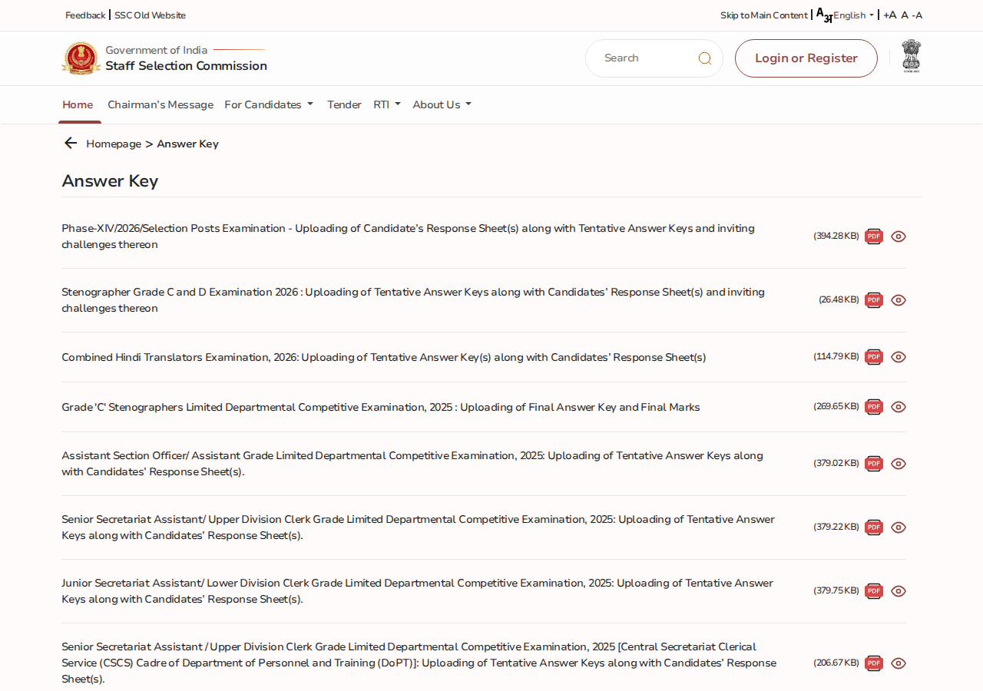
Task: Go to the Home tab
Action: point(78,104)
